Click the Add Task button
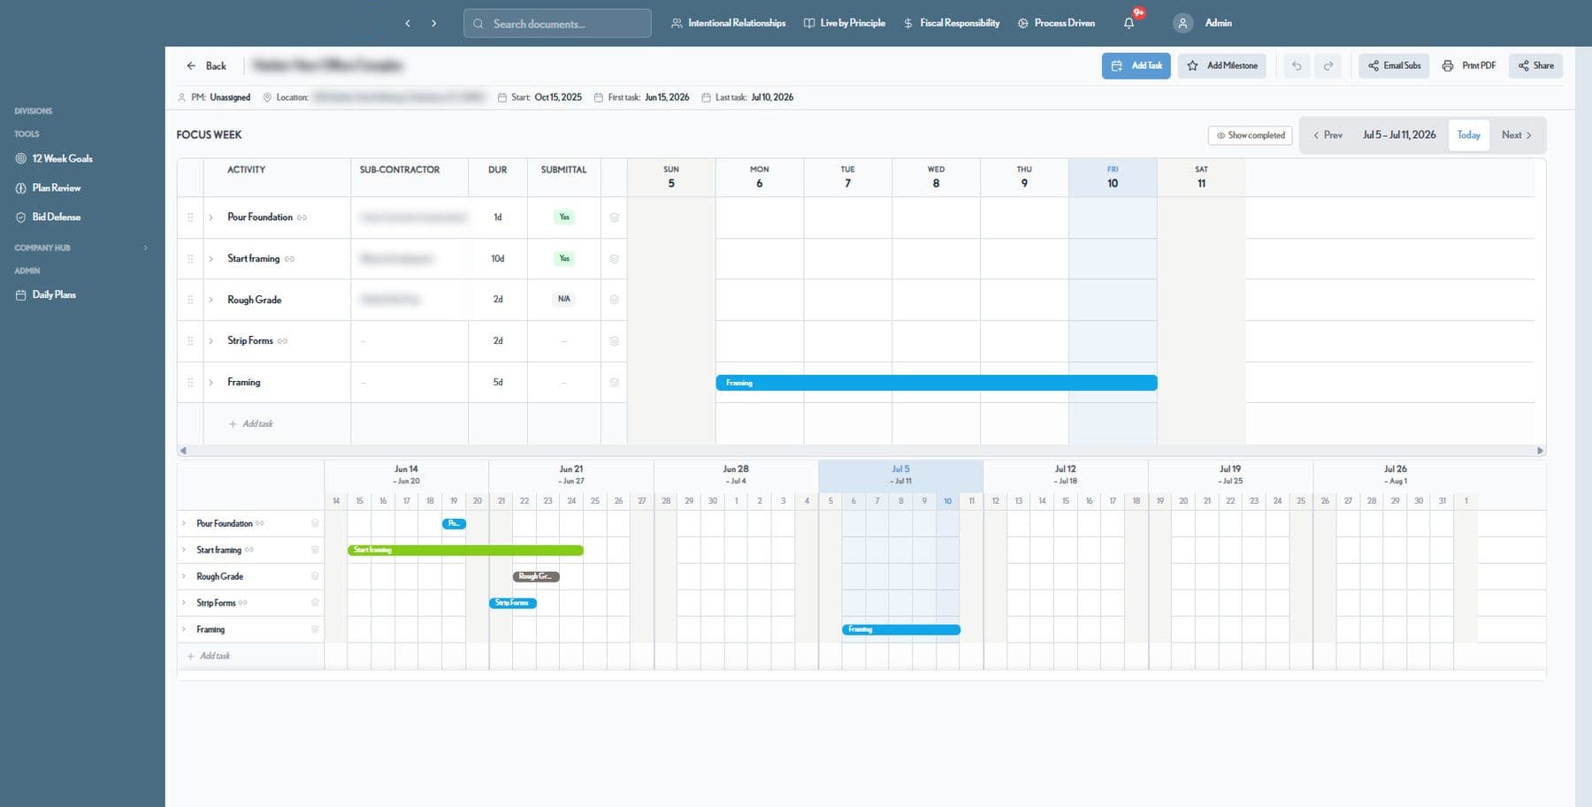The height and width of the screenshot is (807, 1592). pos(1136,65)
